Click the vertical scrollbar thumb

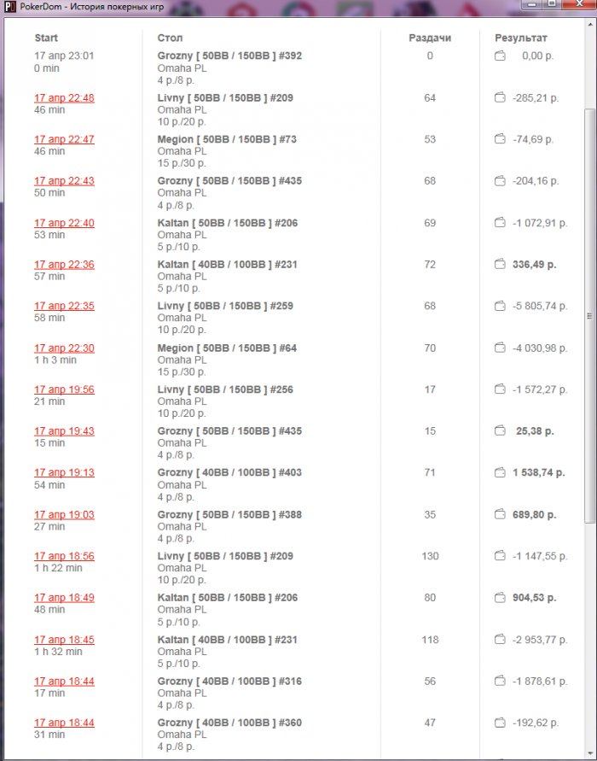(588, 316)
